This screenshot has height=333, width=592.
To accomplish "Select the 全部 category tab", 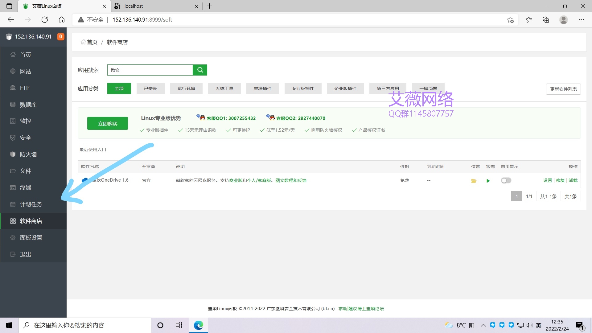I will pyautogui.click(x=119, y=88).
